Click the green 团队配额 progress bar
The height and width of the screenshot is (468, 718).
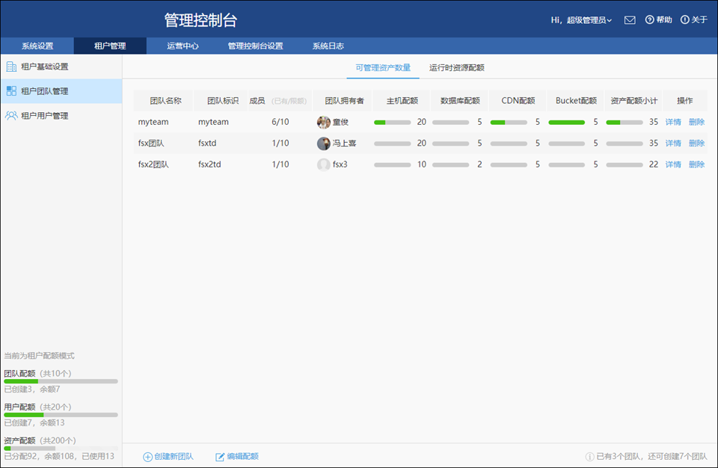20,381
